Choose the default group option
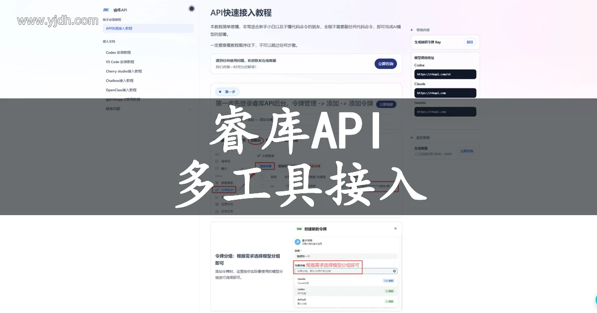The height and width of the screenshot is (313, 597). click(x=346, y=301)
